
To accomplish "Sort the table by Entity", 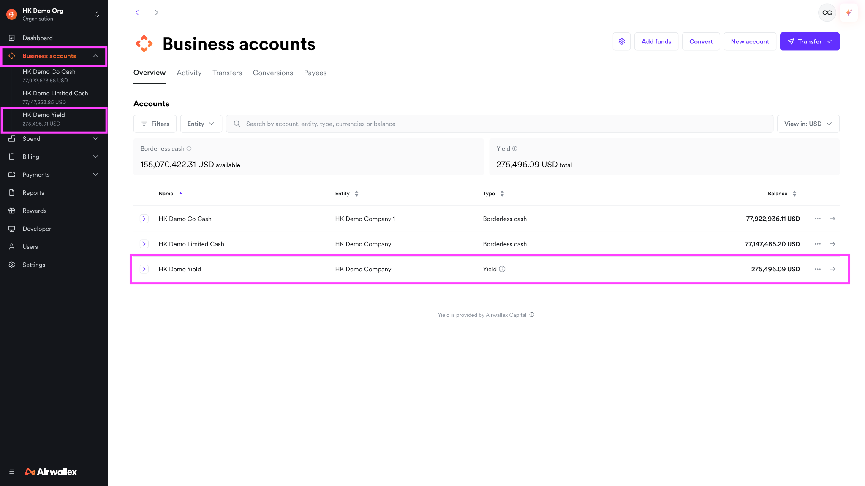I will pyautogui.click(x=347, y=194).
